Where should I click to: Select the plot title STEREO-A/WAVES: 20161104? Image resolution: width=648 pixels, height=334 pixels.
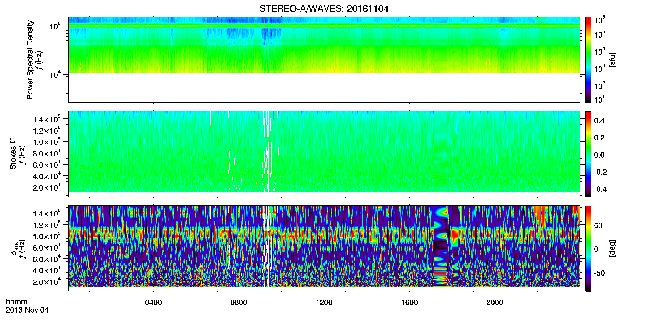click(324, 9)
